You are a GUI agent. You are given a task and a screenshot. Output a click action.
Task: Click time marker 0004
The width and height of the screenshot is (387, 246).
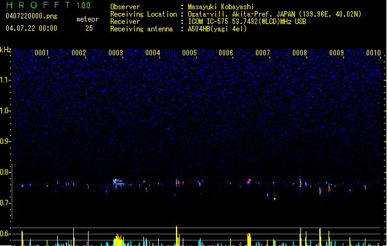point(153,53)
